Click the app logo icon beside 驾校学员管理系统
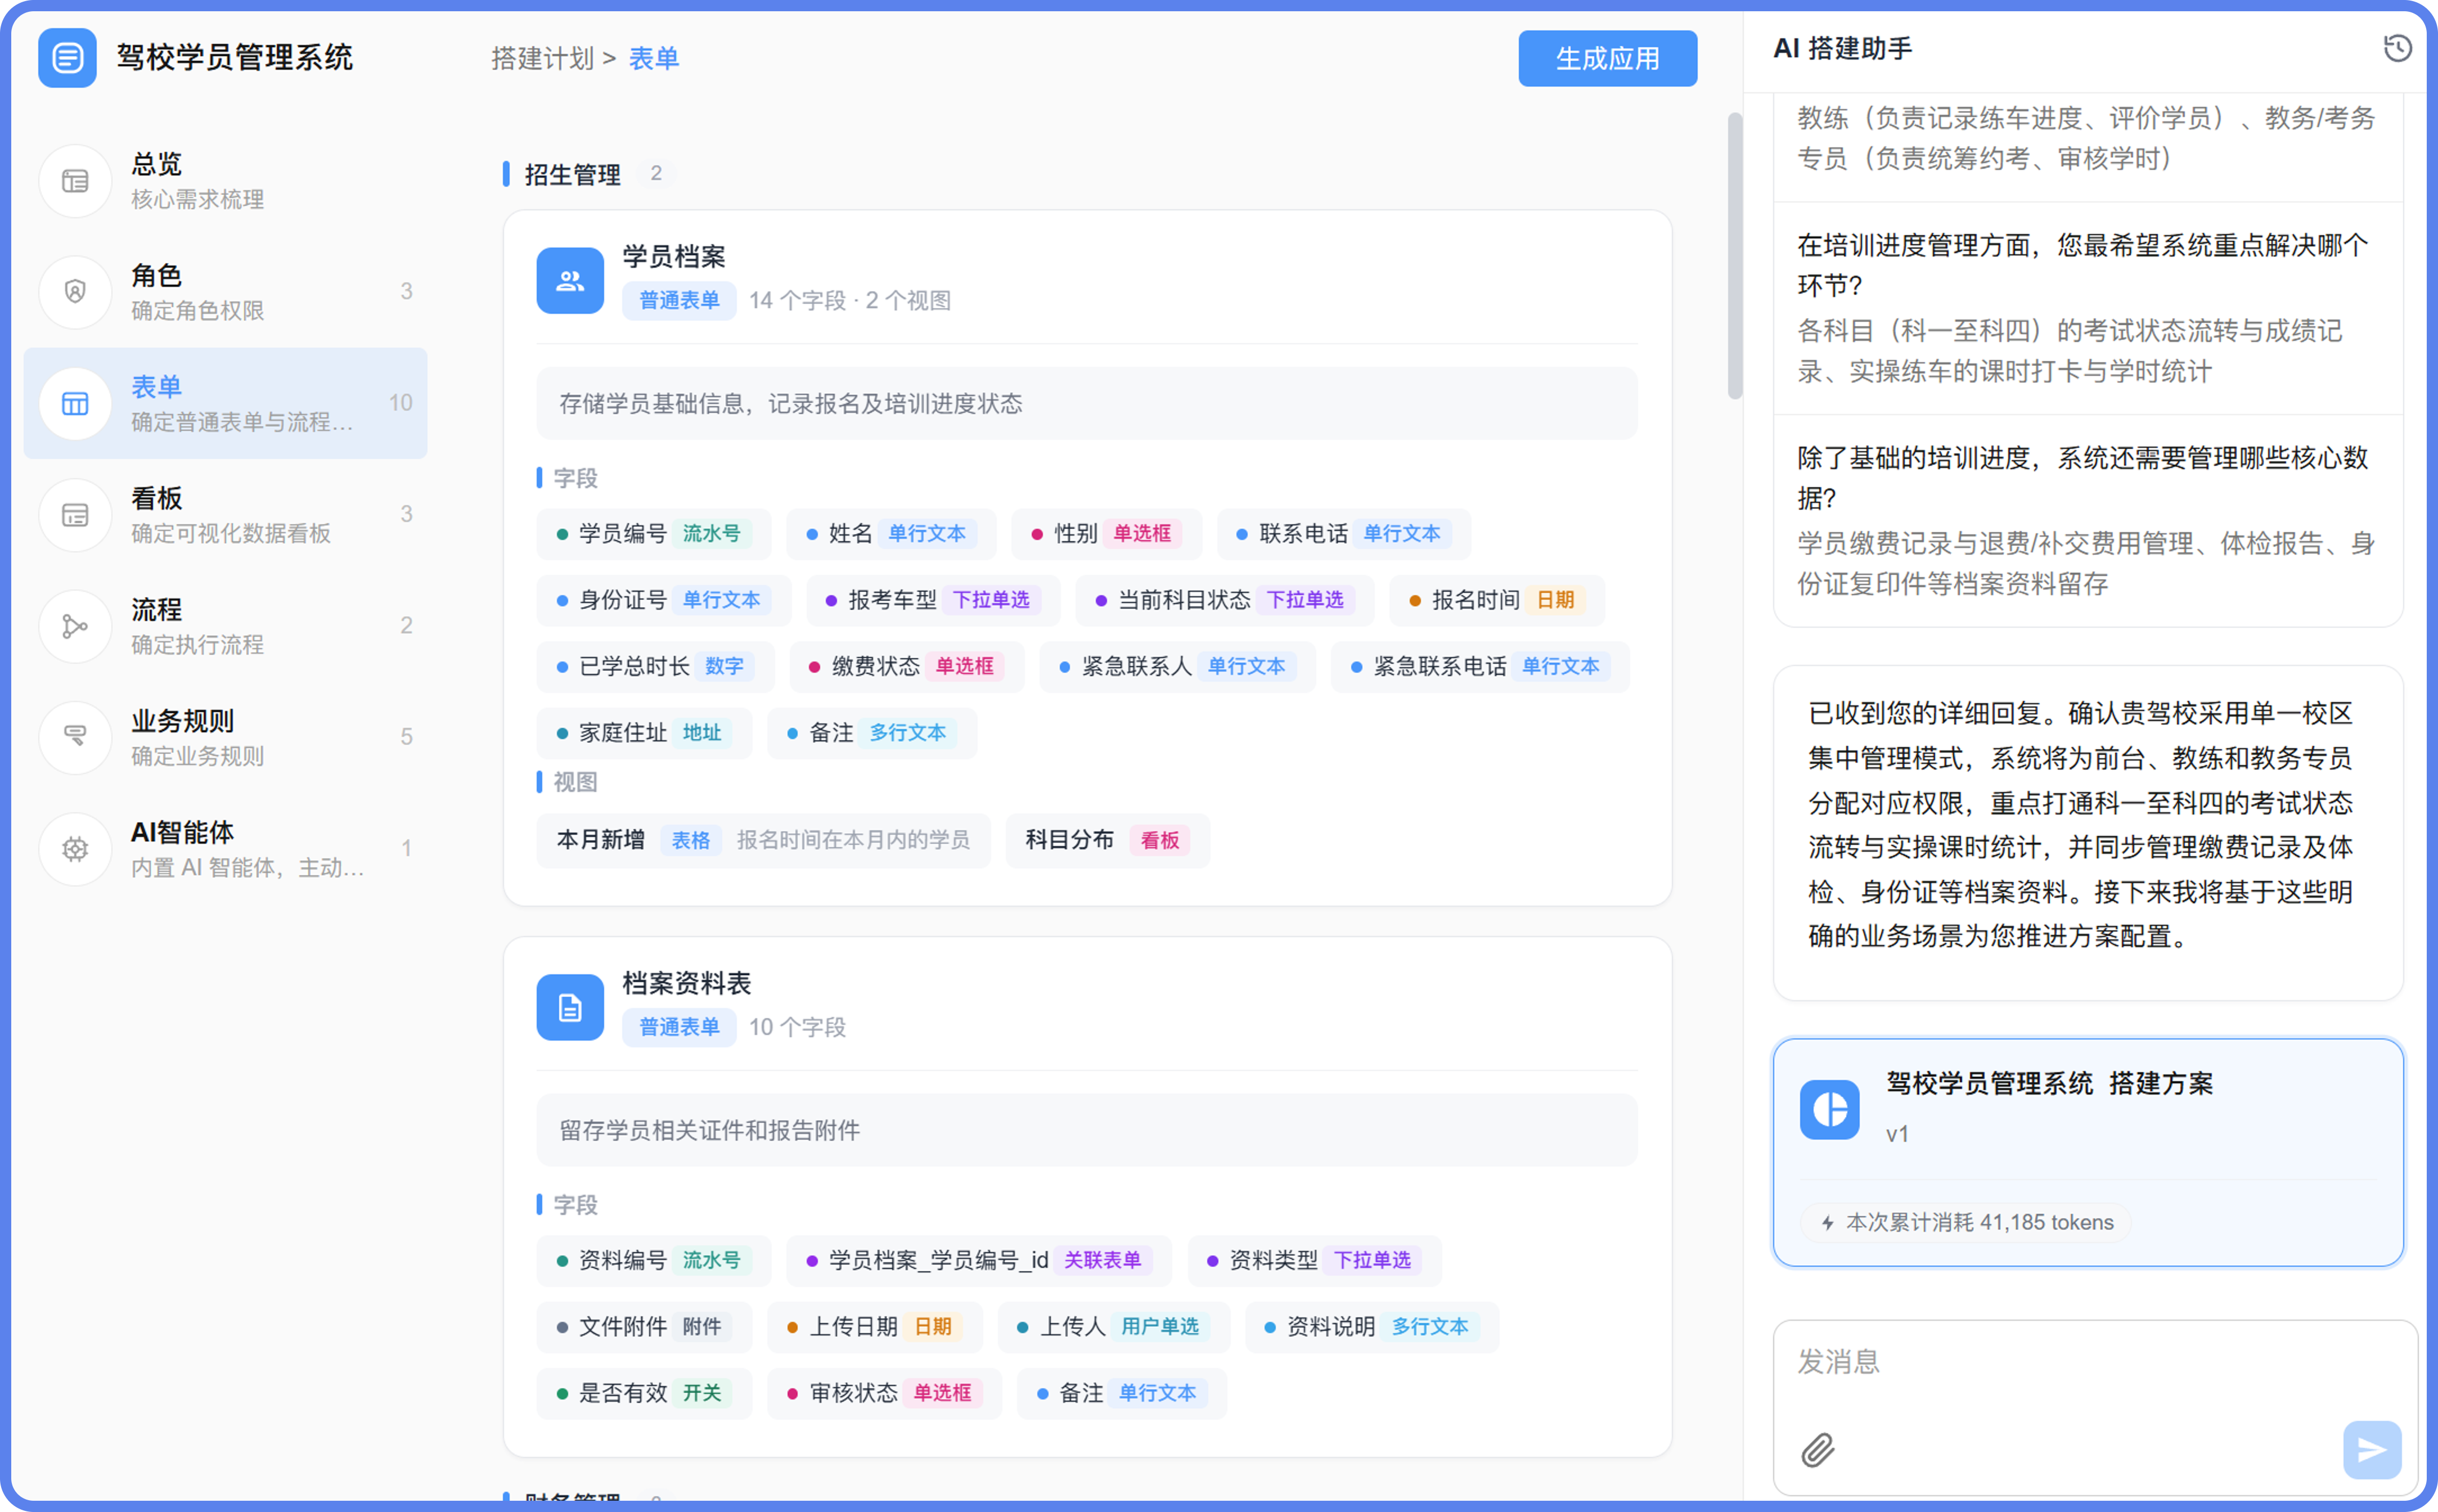Image resolution: width=2438 pixels, height=1512 pixels. tap(67, 58)
